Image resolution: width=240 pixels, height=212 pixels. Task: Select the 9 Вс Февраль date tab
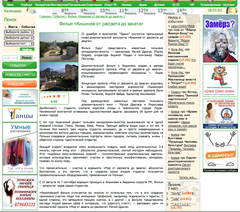pos(88,11)
